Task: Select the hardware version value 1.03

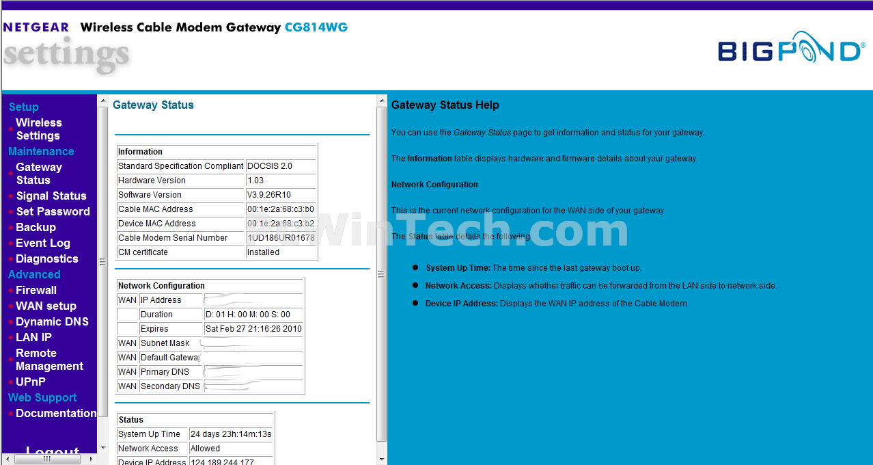Action: [255, 181]
